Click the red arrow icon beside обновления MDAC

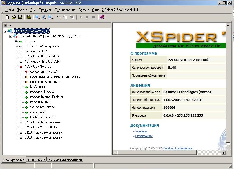26,72
